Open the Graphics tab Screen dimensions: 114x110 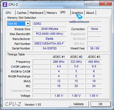(77, 13)
